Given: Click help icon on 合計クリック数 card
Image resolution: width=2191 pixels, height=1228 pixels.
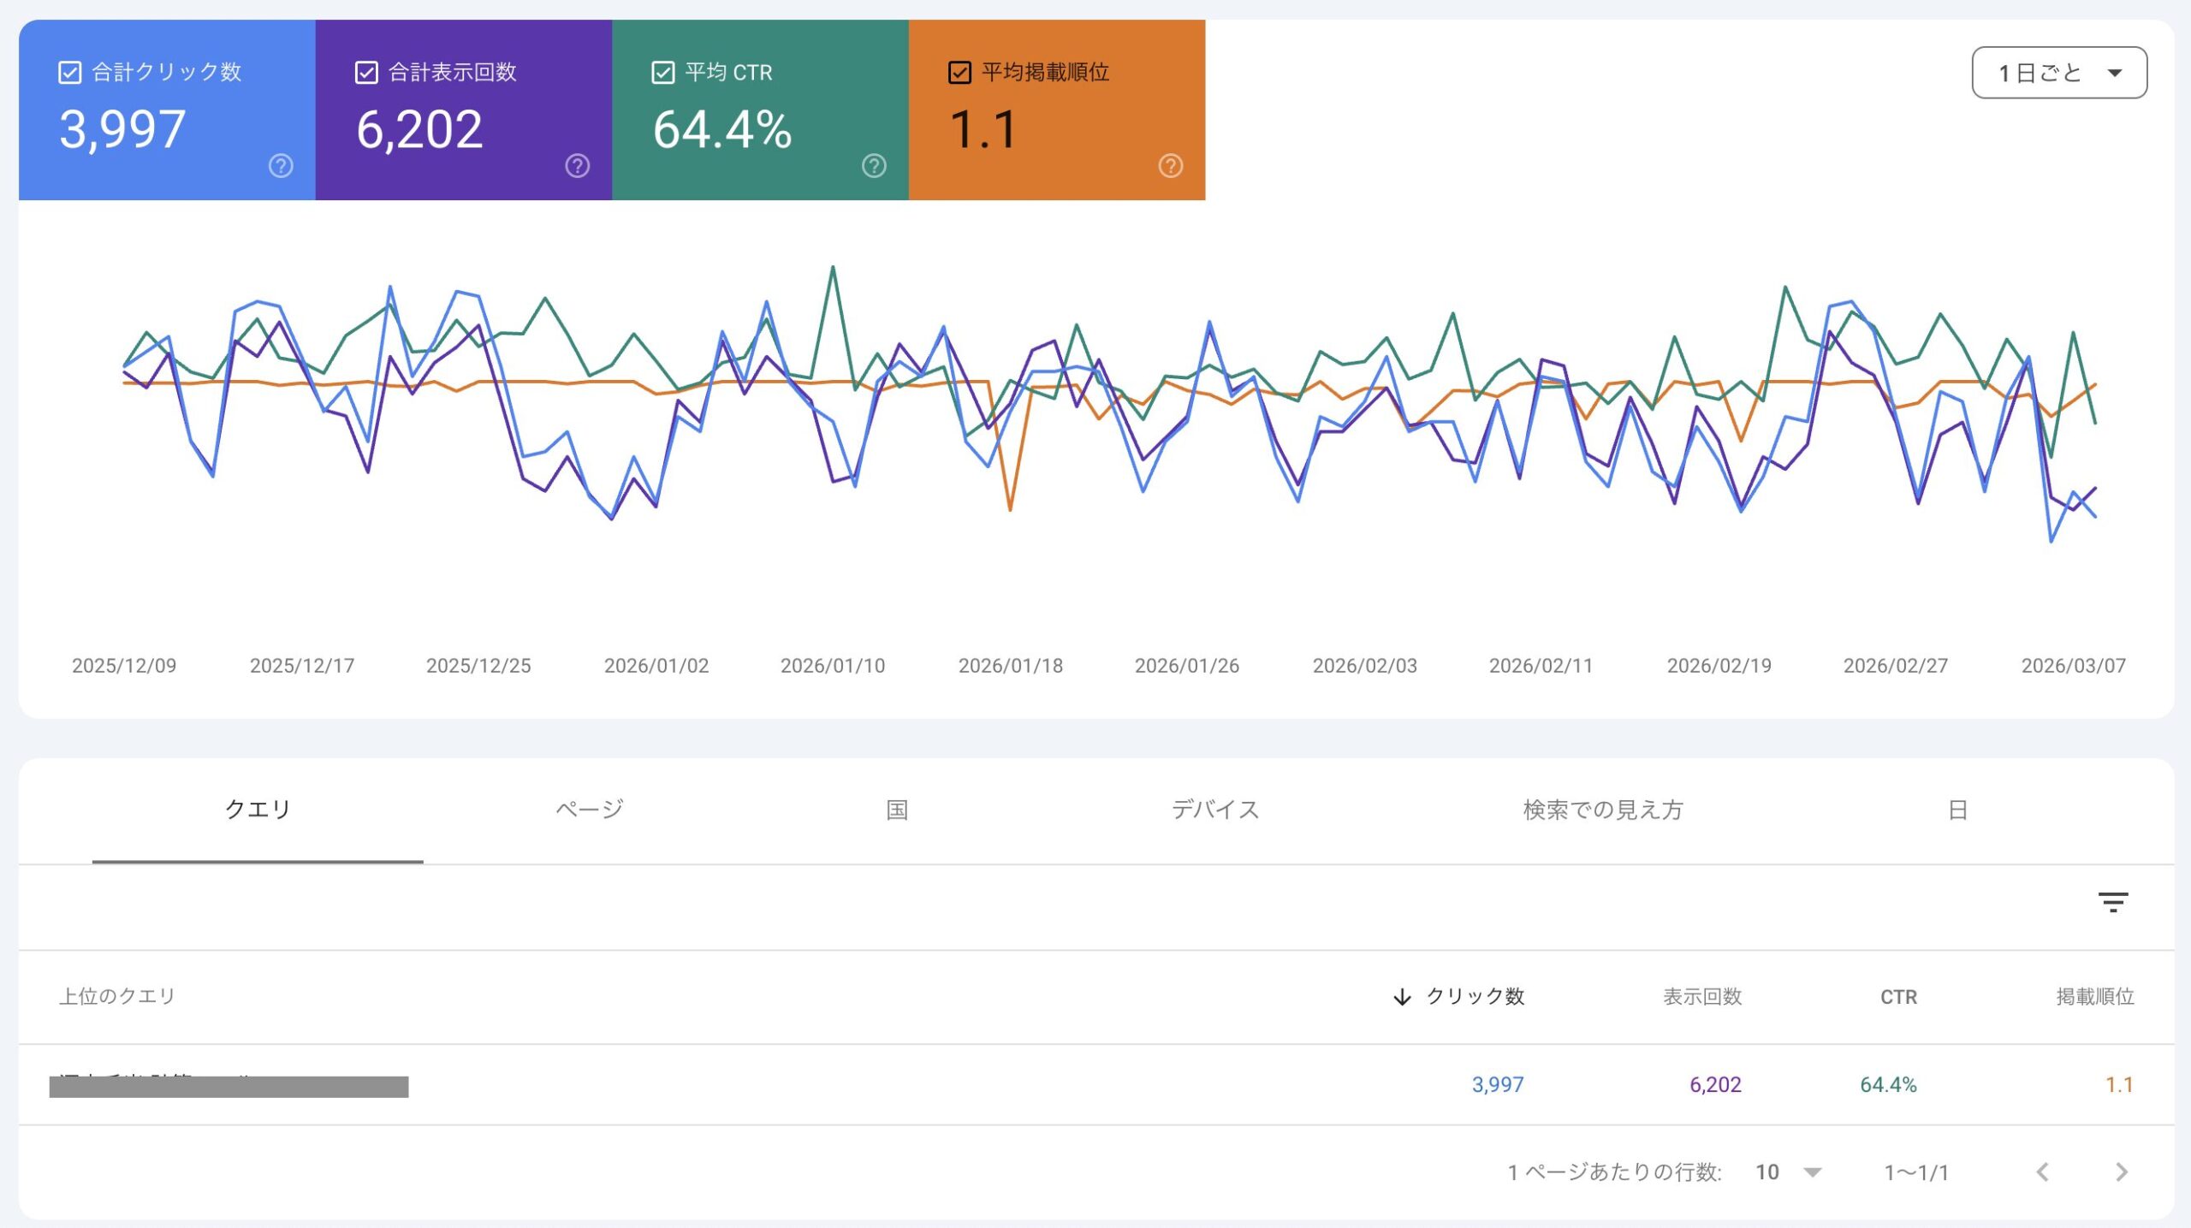Looking at the screenshot, I should click(281, 166).
